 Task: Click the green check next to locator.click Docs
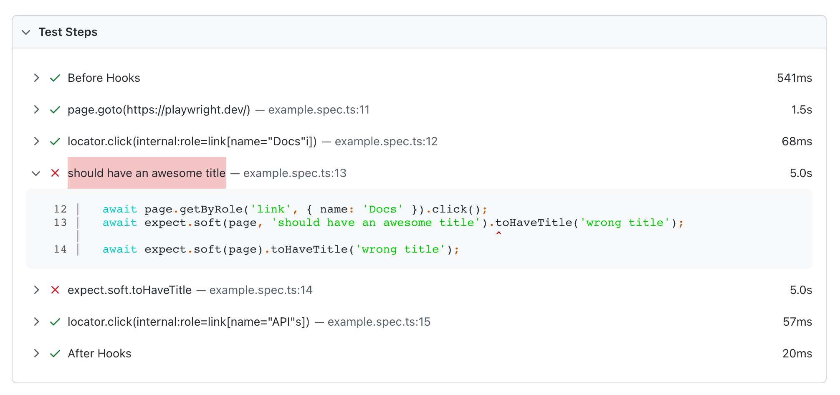click(55, 142)
